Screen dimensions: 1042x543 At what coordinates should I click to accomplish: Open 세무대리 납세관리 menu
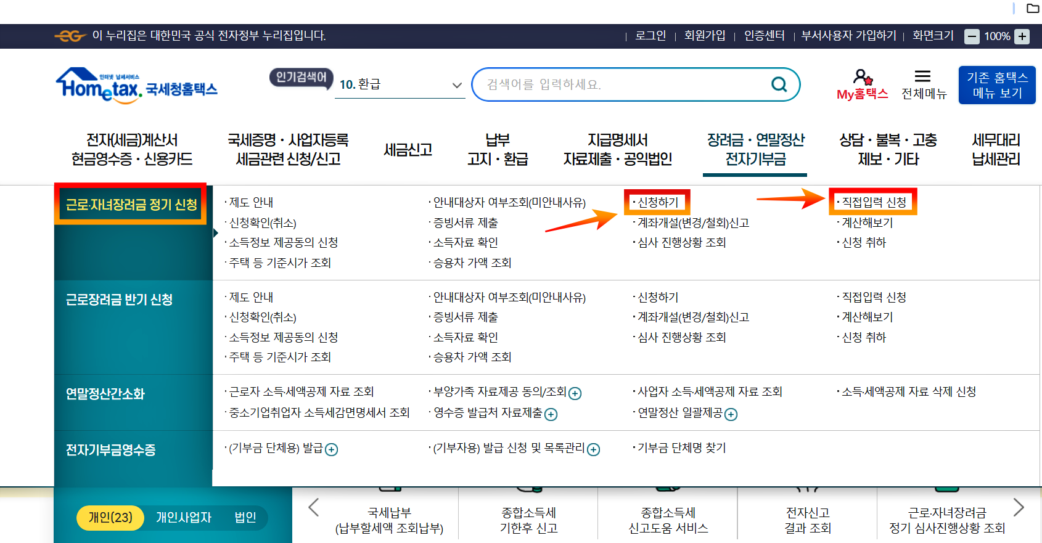(x=996, y=150)
